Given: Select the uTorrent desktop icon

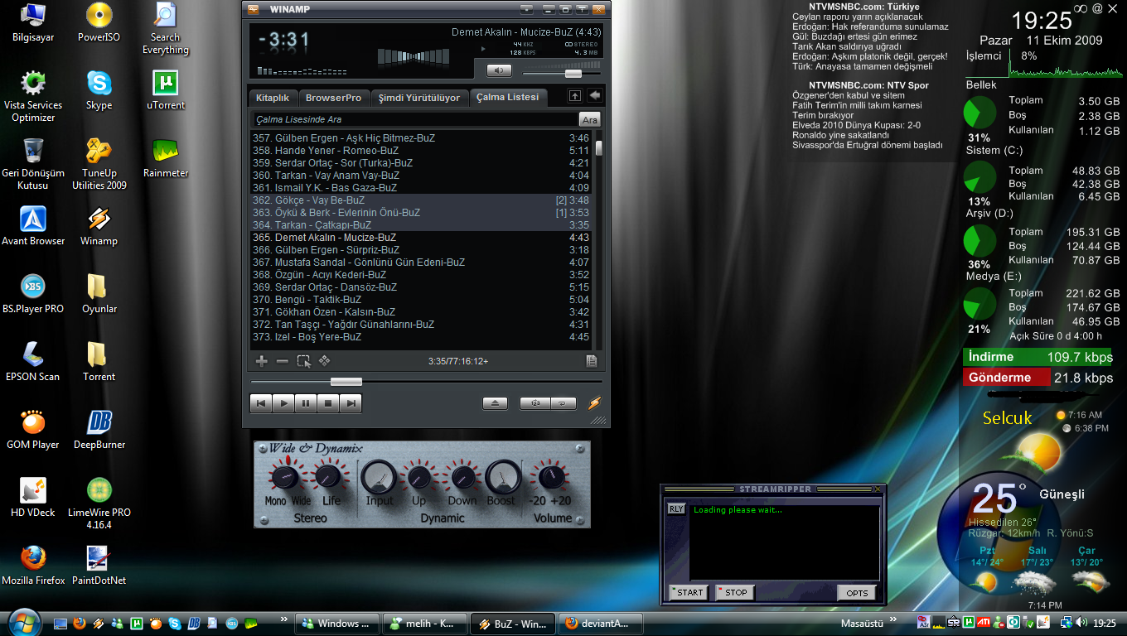Looking at the screenshot, I should 165,90.
